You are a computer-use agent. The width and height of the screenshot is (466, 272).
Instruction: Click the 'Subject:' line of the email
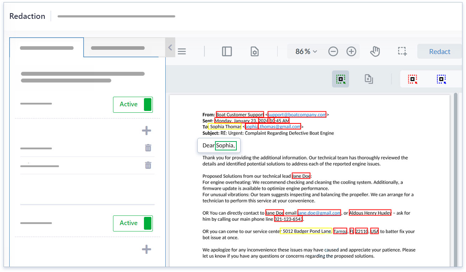click(268, 133)
